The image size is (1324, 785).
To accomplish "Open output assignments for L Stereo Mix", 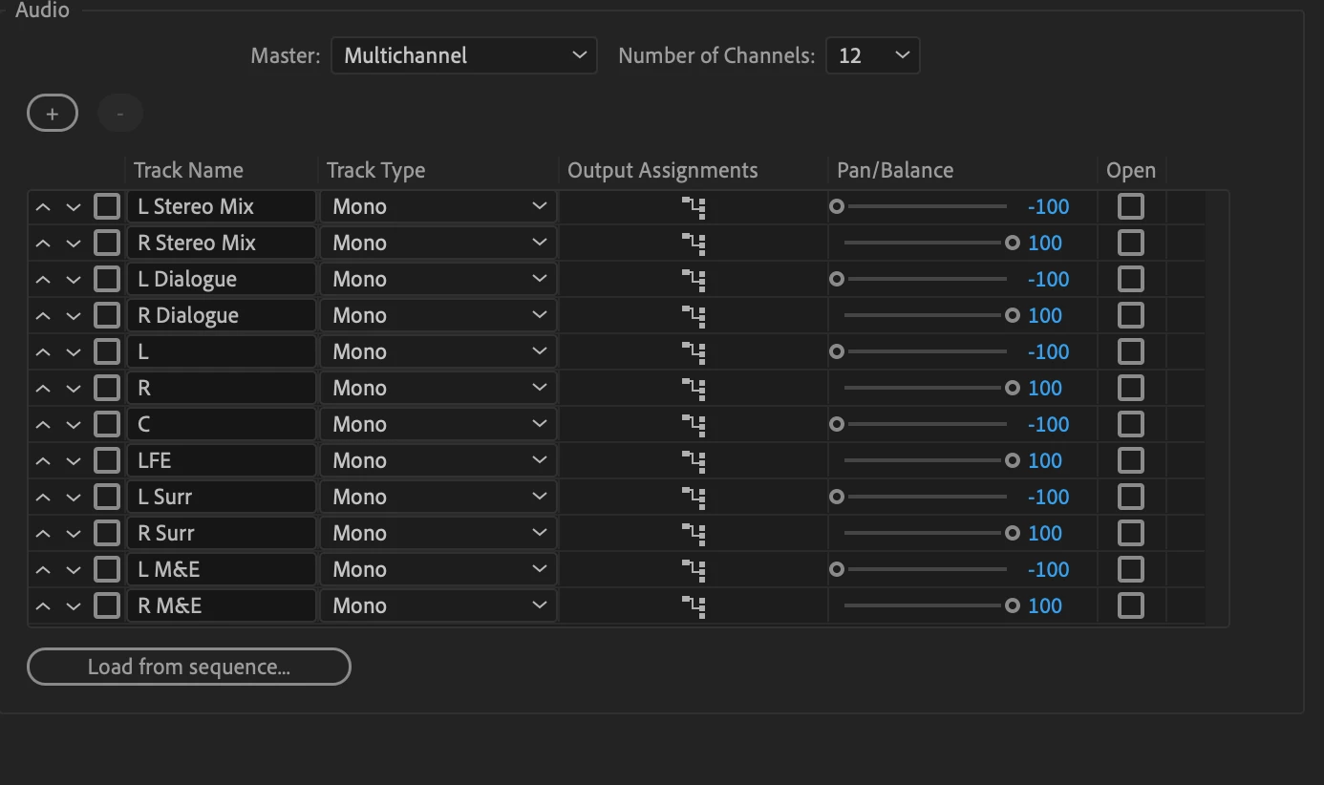I will point(694,207).
